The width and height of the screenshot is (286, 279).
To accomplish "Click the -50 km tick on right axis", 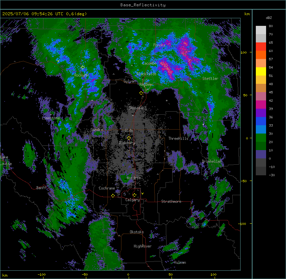I will 244,181.
